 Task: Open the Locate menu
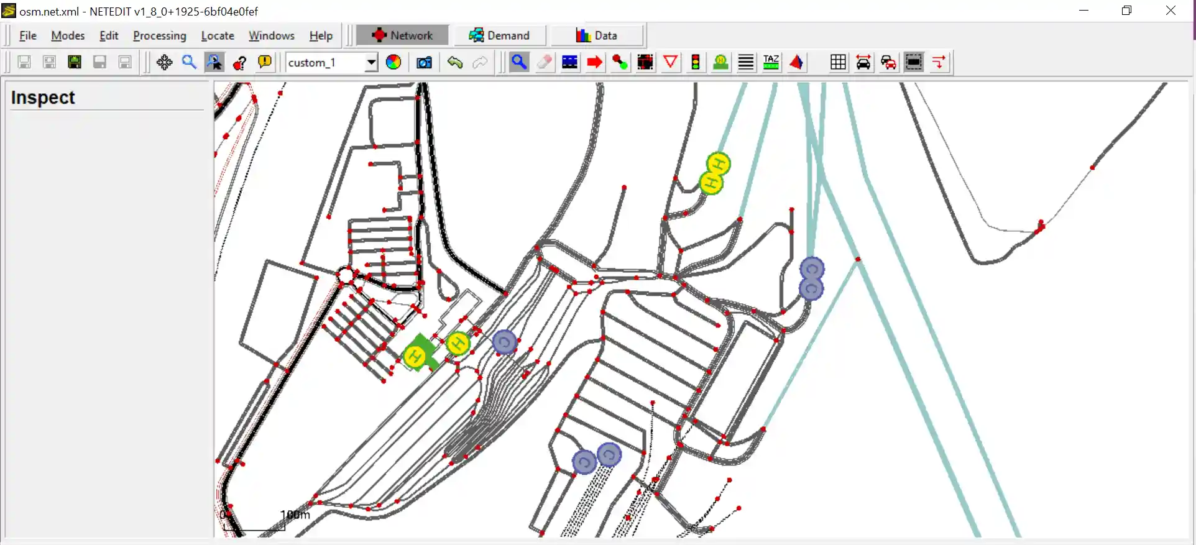pyautogui.click(x=218, y=35)
